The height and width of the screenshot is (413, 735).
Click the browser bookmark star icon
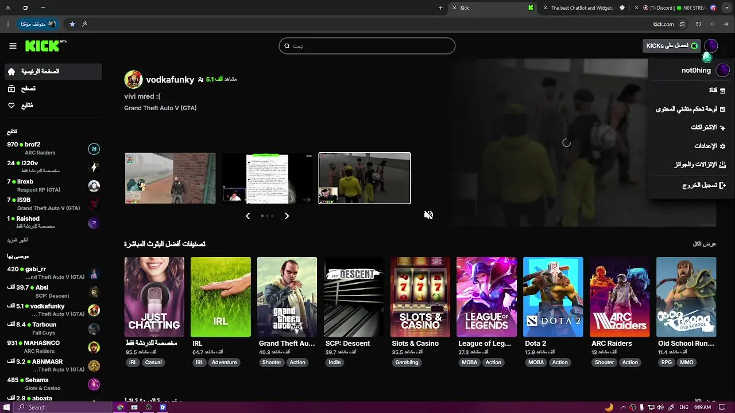[72, 24]
